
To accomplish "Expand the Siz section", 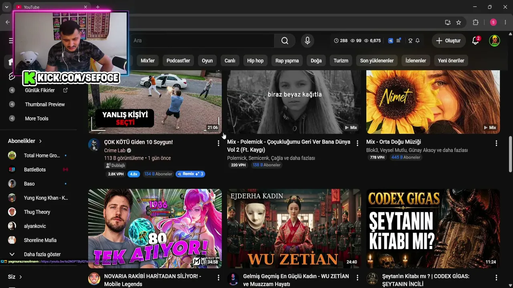I will (15, 277).
